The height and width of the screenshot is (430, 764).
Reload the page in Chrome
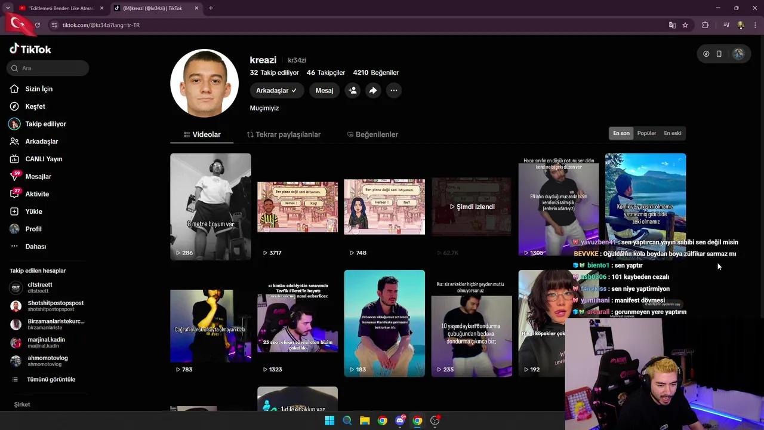[x=37, y=25]
